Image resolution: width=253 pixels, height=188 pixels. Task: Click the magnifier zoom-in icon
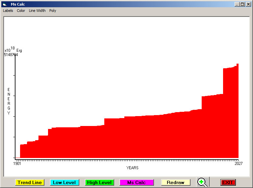click(202, 182)
